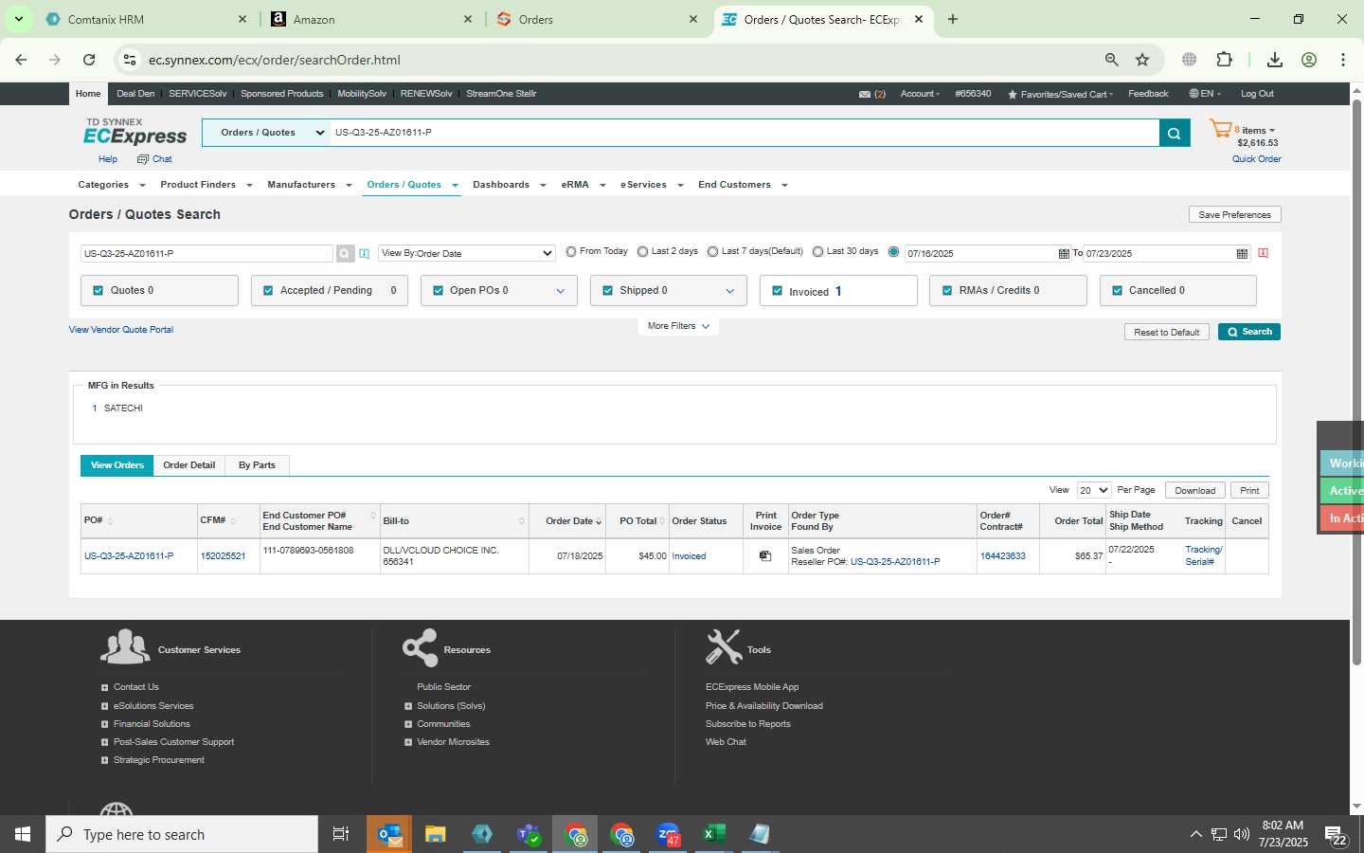Click the print invoice icon in order row
The height and width of the screenshot is (853, 1364).
[x=765, y=556]
